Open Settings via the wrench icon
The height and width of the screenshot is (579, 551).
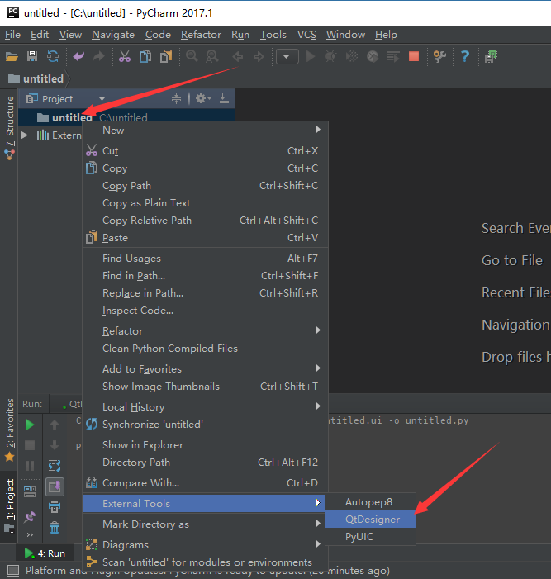439,56
